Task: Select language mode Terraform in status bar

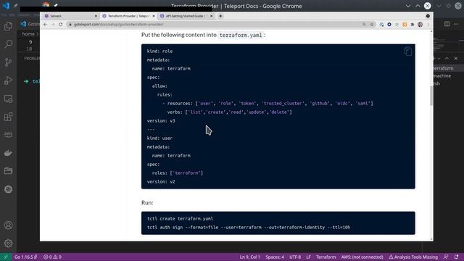Action: [326, 257]
